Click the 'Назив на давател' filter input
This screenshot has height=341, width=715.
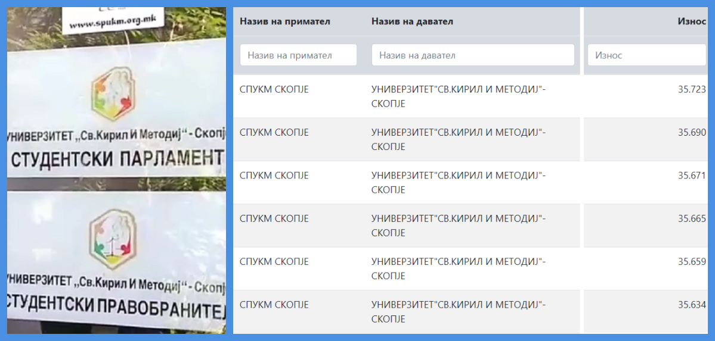point(473,55)
